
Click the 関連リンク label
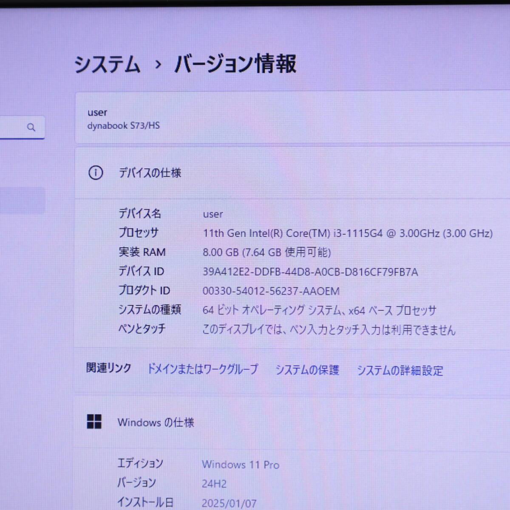(109, 368)
